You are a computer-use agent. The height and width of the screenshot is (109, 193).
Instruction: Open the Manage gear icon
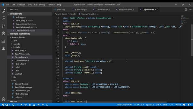(x=3, y=99)
